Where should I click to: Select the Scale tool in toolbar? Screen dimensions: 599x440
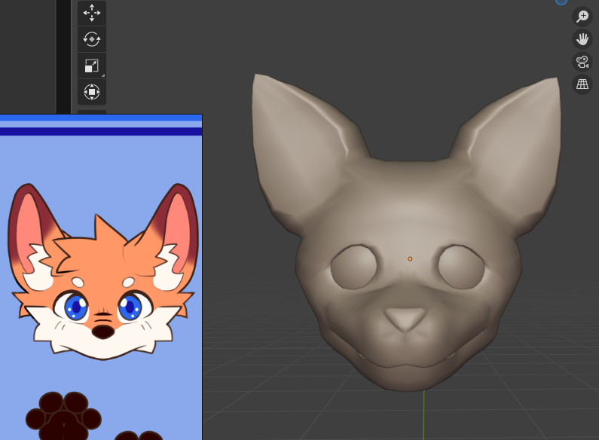92,66
